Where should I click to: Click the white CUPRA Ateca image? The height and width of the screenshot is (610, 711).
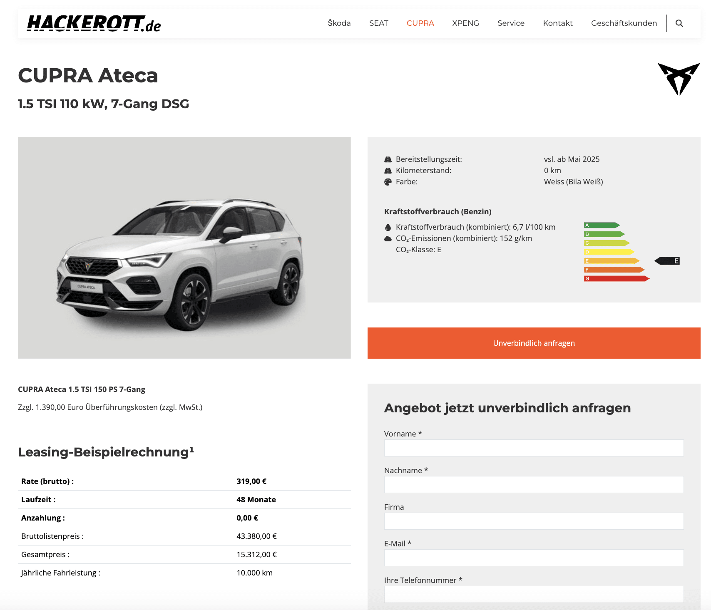tap(184, 248)
